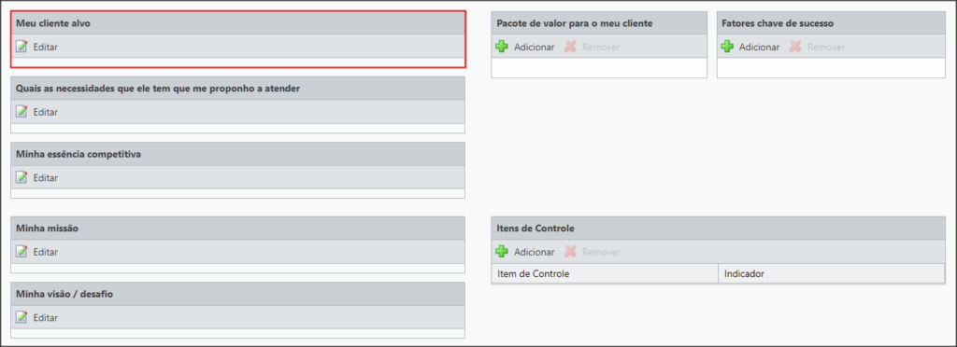Image resolution: width=957 pixels, height=347 pixels.
Task: Click the edit icon under Minha visão / desafio
Action: 21,317
